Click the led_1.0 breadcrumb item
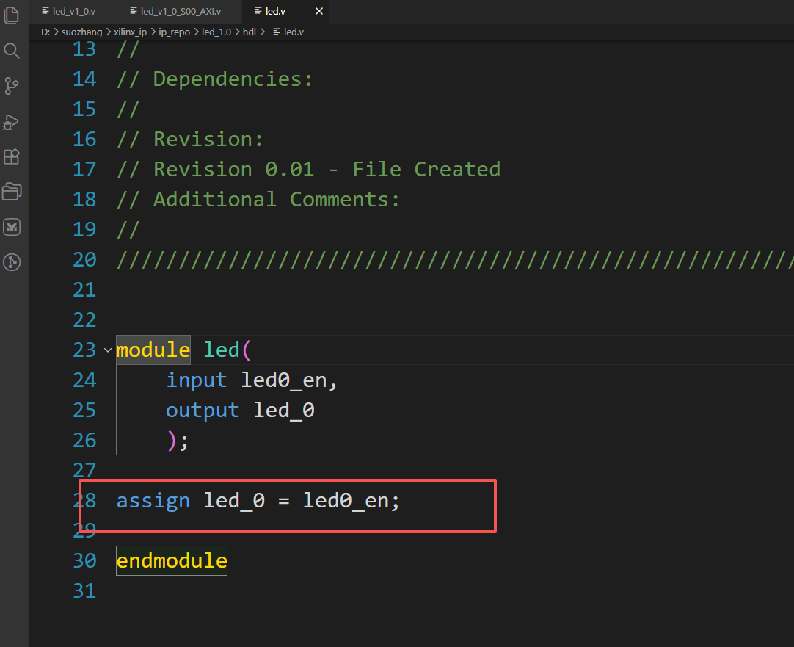The width and height of the screenshot is (794, 647). point(216,32)
